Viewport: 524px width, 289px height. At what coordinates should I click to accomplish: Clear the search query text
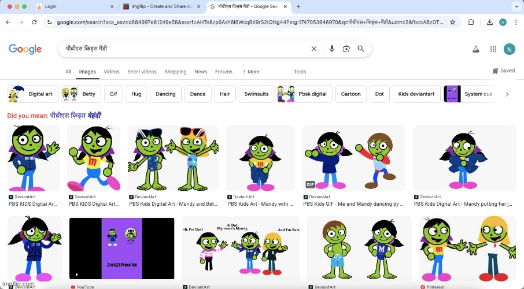[x=314, y=49]
